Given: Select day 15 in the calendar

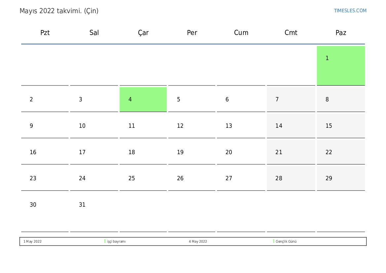Looking at the screenshot, I should 340,126.
